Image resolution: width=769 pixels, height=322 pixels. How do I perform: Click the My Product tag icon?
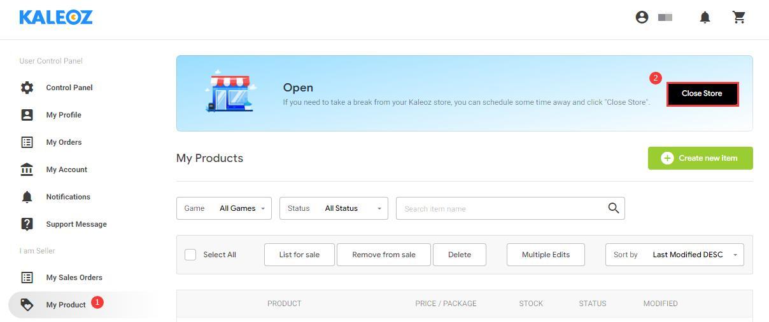point(27,305)
